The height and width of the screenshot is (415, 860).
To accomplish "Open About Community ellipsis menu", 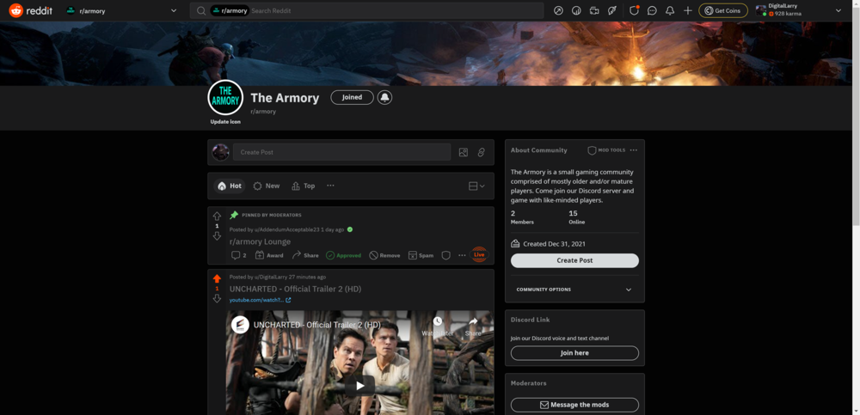I will tap(634, 150).
